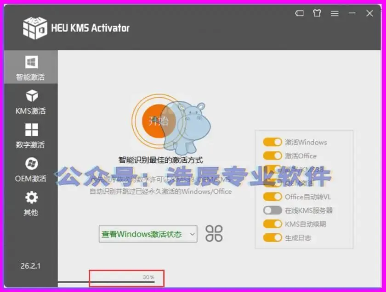Click the tag-shaped icon in title bar

299,13
